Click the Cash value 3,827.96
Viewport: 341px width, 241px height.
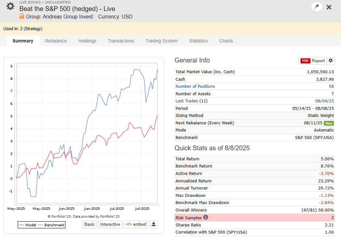[x=325, y=79]
